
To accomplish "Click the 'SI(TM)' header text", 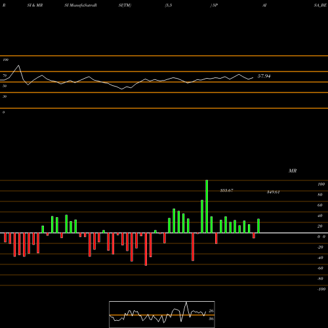I will point(125,5).
